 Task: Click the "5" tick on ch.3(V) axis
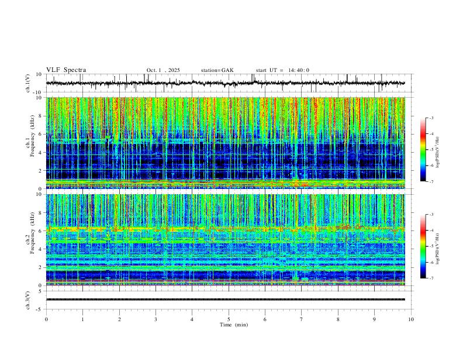[x=41, y=291]
